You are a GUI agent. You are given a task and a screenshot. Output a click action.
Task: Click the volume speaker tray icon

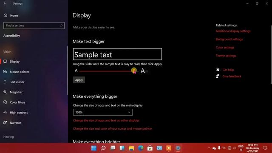click(x=235, y=148)
